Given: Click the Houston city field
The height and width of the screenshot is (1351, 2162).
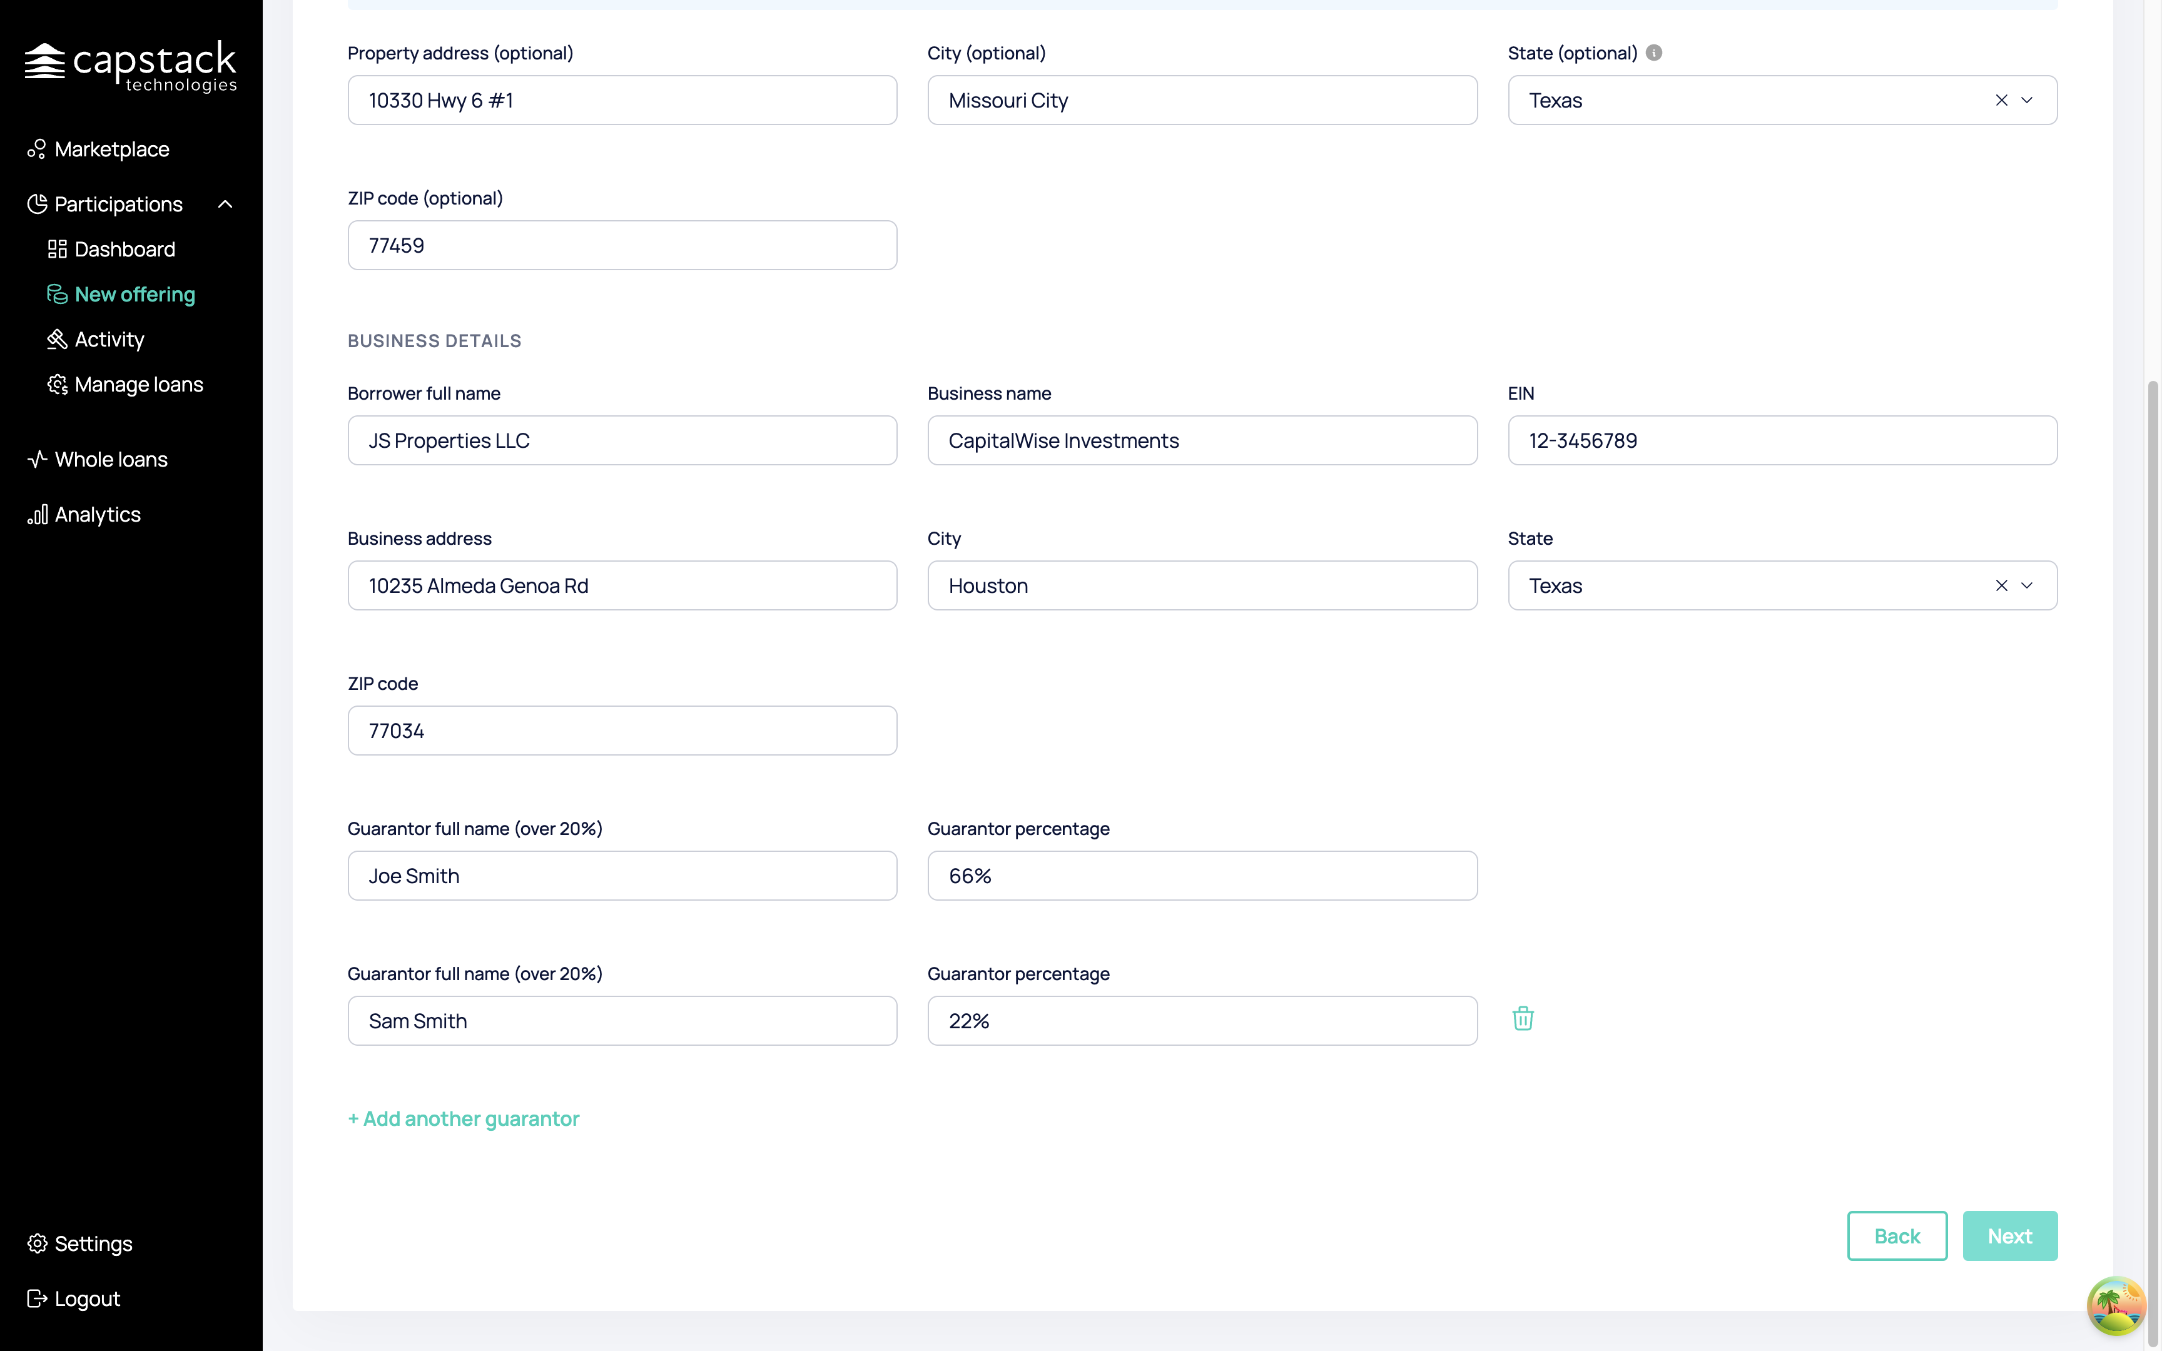Looking at the screenshot, I should click(x=1202, y=585).
